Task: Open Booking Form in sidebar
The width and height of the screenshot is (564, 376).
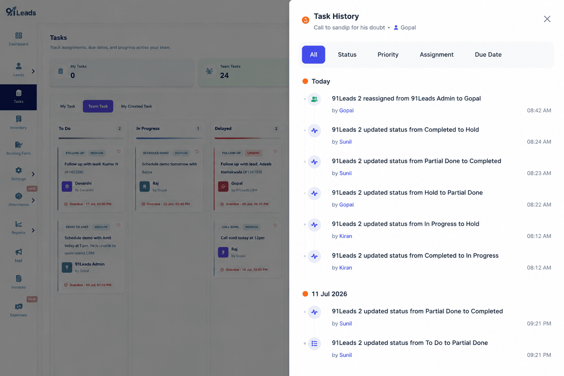Action: (x=18, y=148)
